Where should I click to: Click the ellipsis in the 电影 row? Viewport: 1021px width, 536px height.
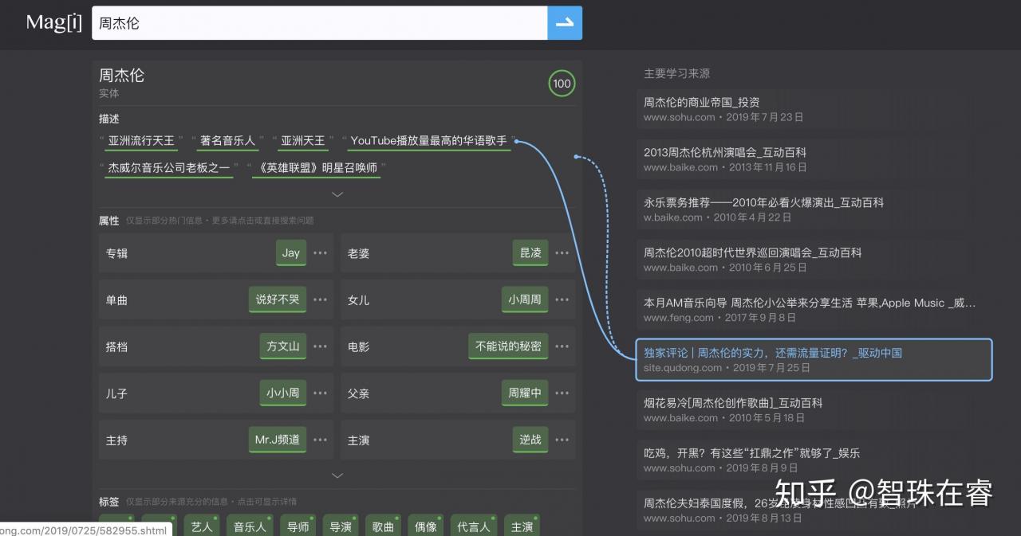click(562, 346)
